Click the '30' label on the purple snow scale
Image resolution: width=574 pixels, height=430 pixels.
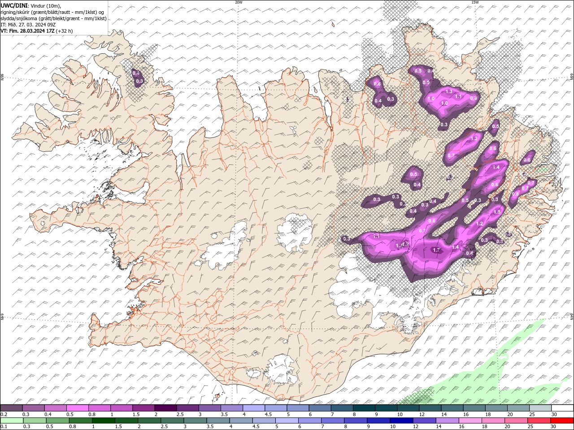point(554,414)
